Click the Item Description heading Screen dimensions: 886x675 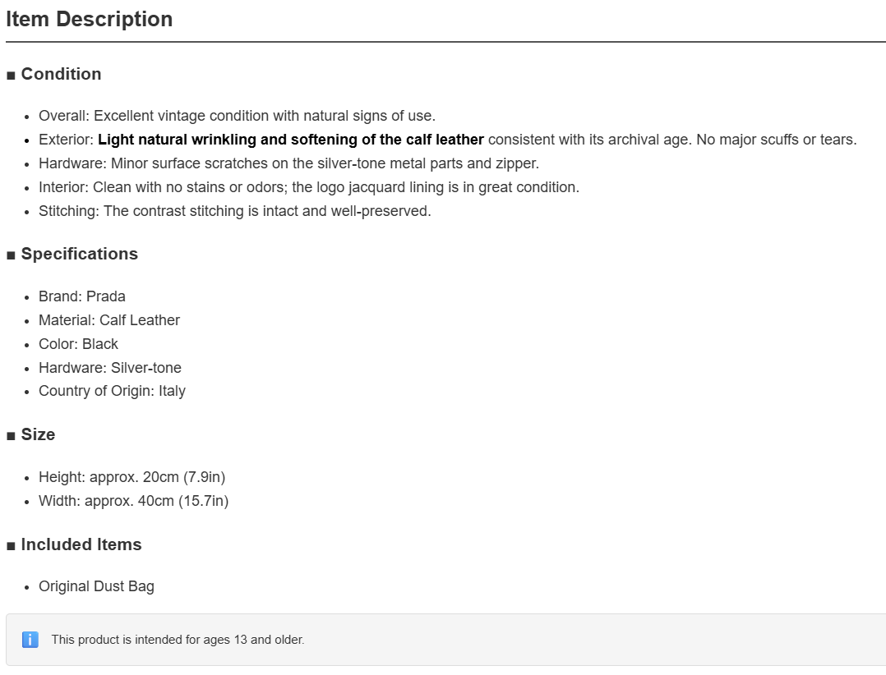pos(90,19)
